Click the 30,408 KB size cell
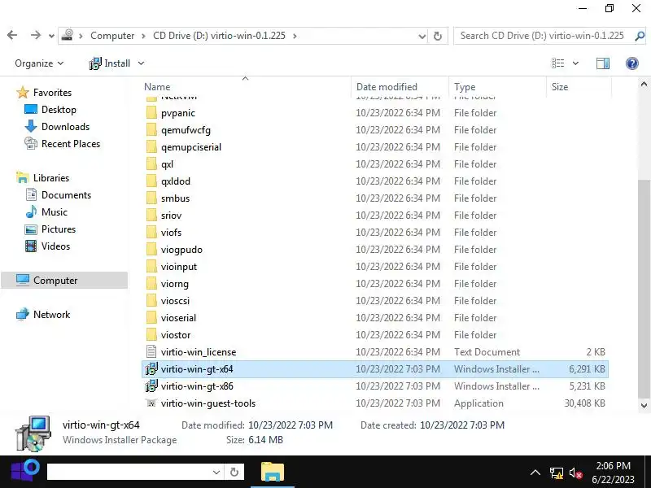 pos(584,403)
